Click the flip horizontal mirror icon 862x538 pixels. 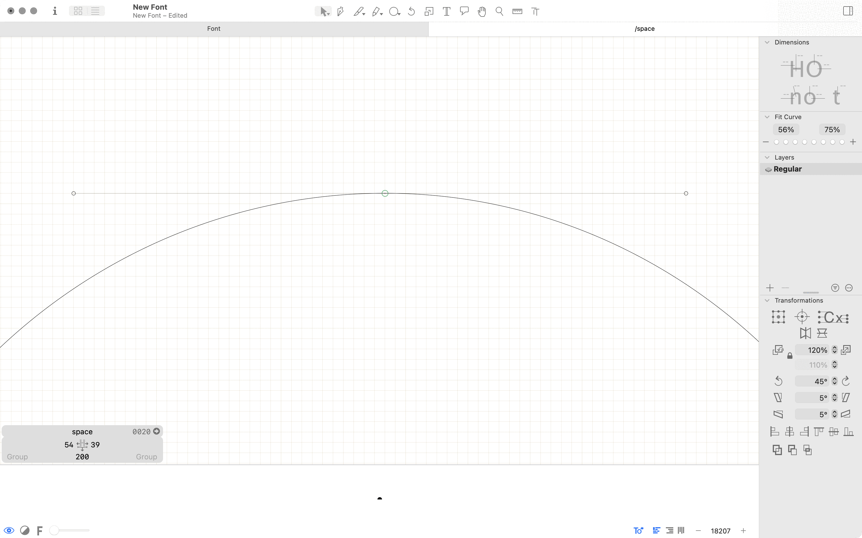(x=805, y=333)
